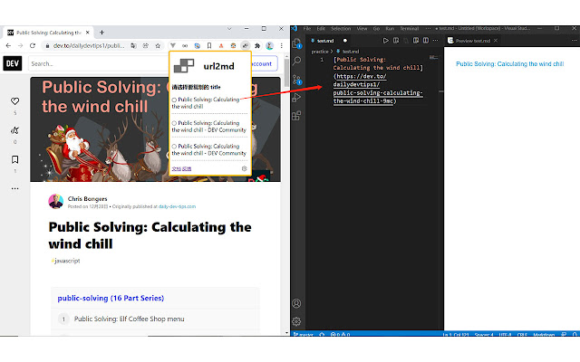This screenshot has width=580, height=362.
Task: Open Explorer in the VS Code activity bar
Action: pos(296,43)
